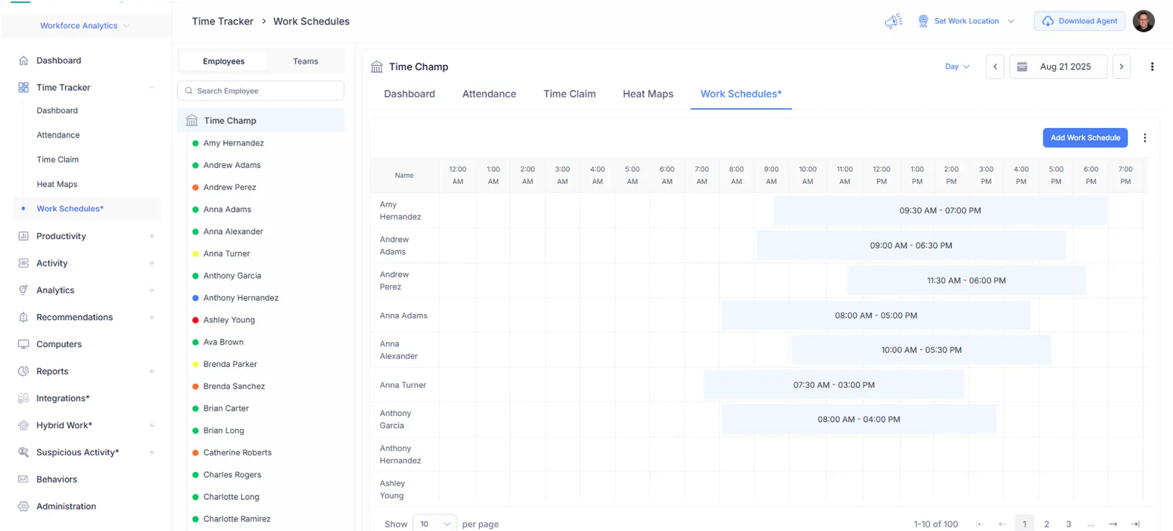Go to the previous day arrow
The image size is (1173, 531).
(x=995, y=67)
